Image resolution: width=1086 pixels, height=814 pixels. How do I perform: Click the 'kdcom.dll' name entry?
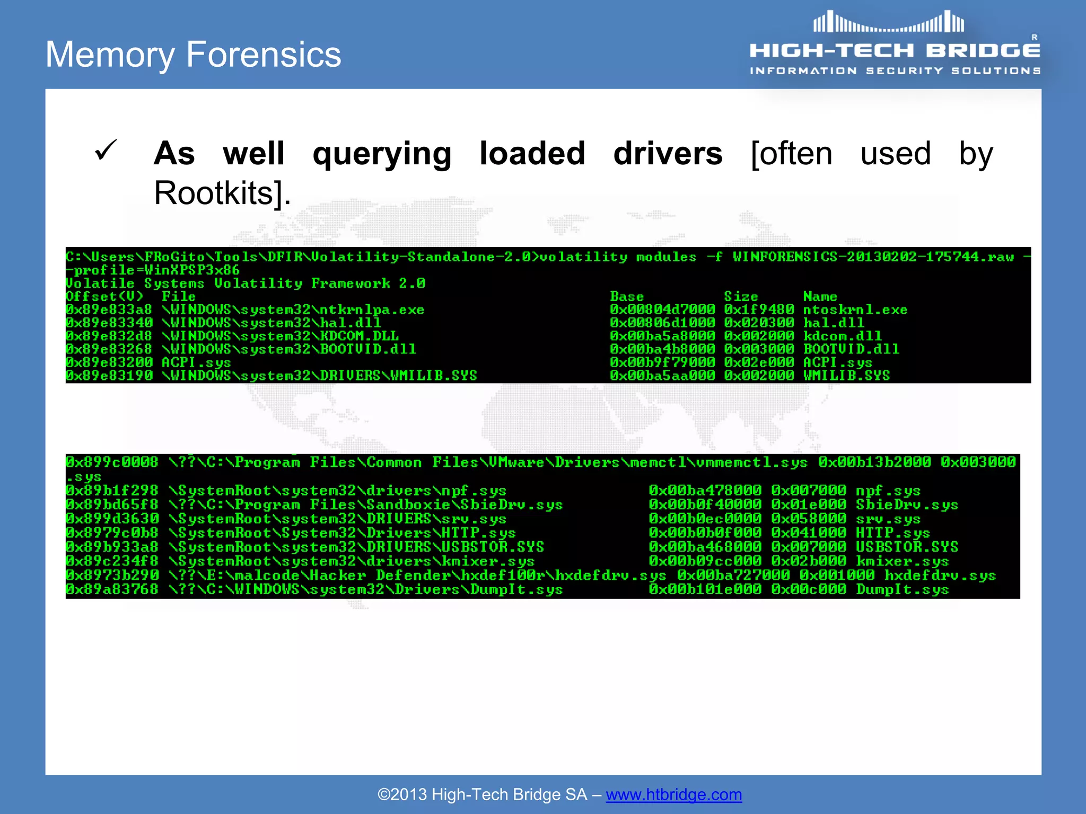point(842,336)
